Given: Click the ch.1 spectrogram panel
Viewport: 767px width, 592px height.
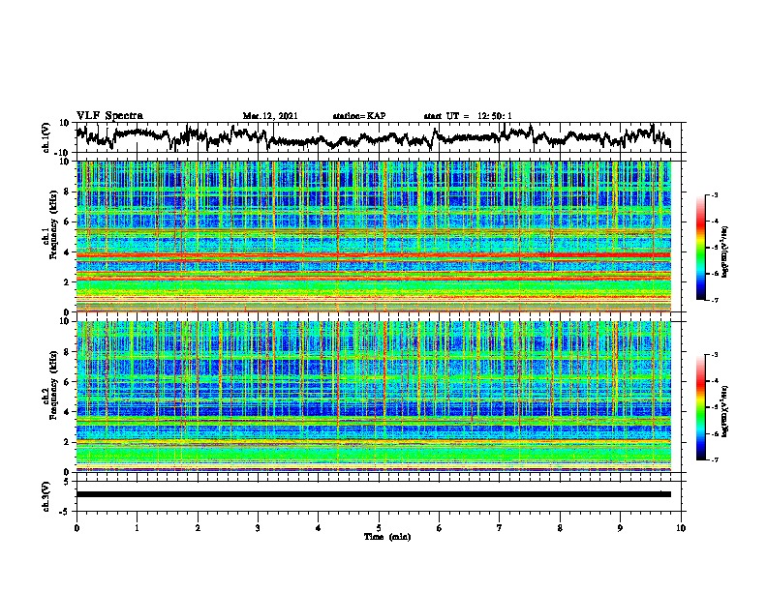Looking at the screenshot, I should tap(373, 236).
